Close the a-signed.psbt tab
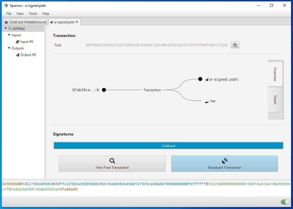This screenshot has height=209, width=293. [77, 22]
